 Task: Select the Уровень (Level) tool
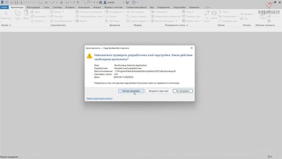tap(247, 14)
